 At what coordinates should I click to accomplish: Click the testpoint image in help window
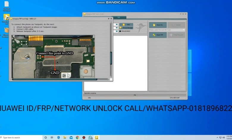pos(54,57)
